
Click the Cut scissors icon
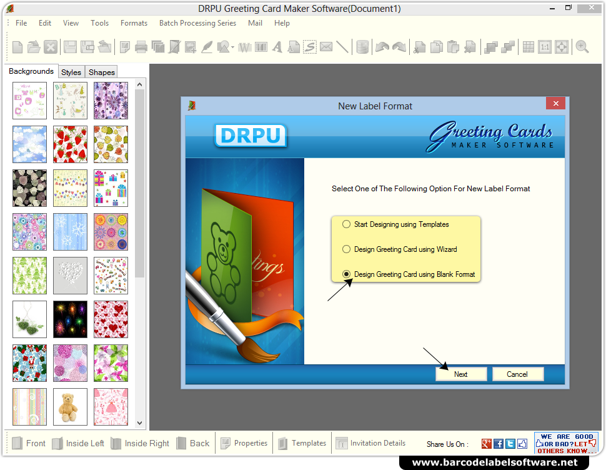click(419, 47)
